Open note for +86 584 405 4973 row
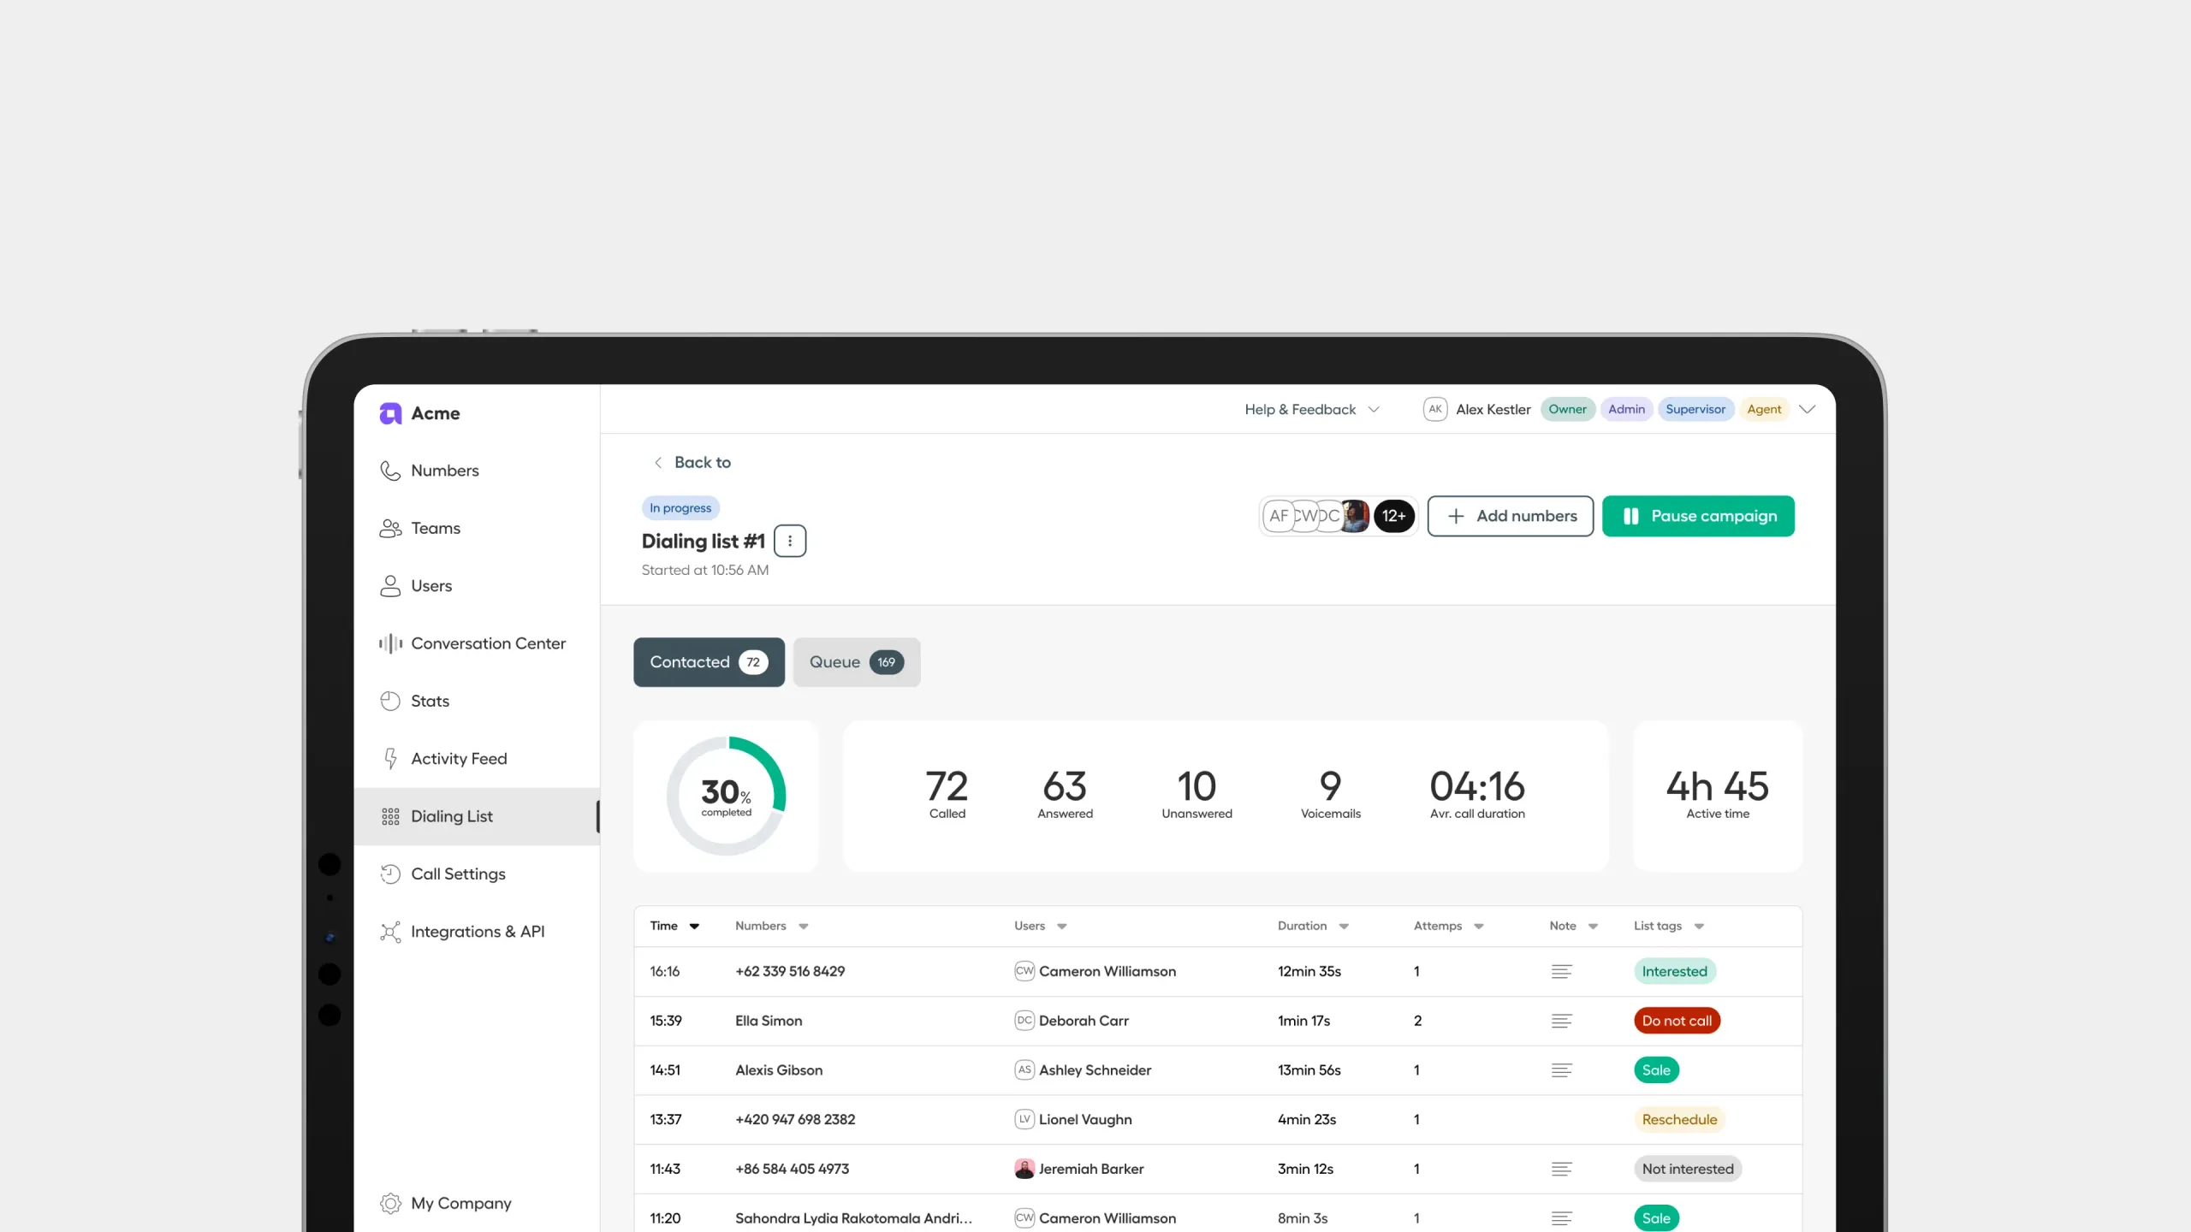The image size is (2191, 1232). click(1562, 1169)
